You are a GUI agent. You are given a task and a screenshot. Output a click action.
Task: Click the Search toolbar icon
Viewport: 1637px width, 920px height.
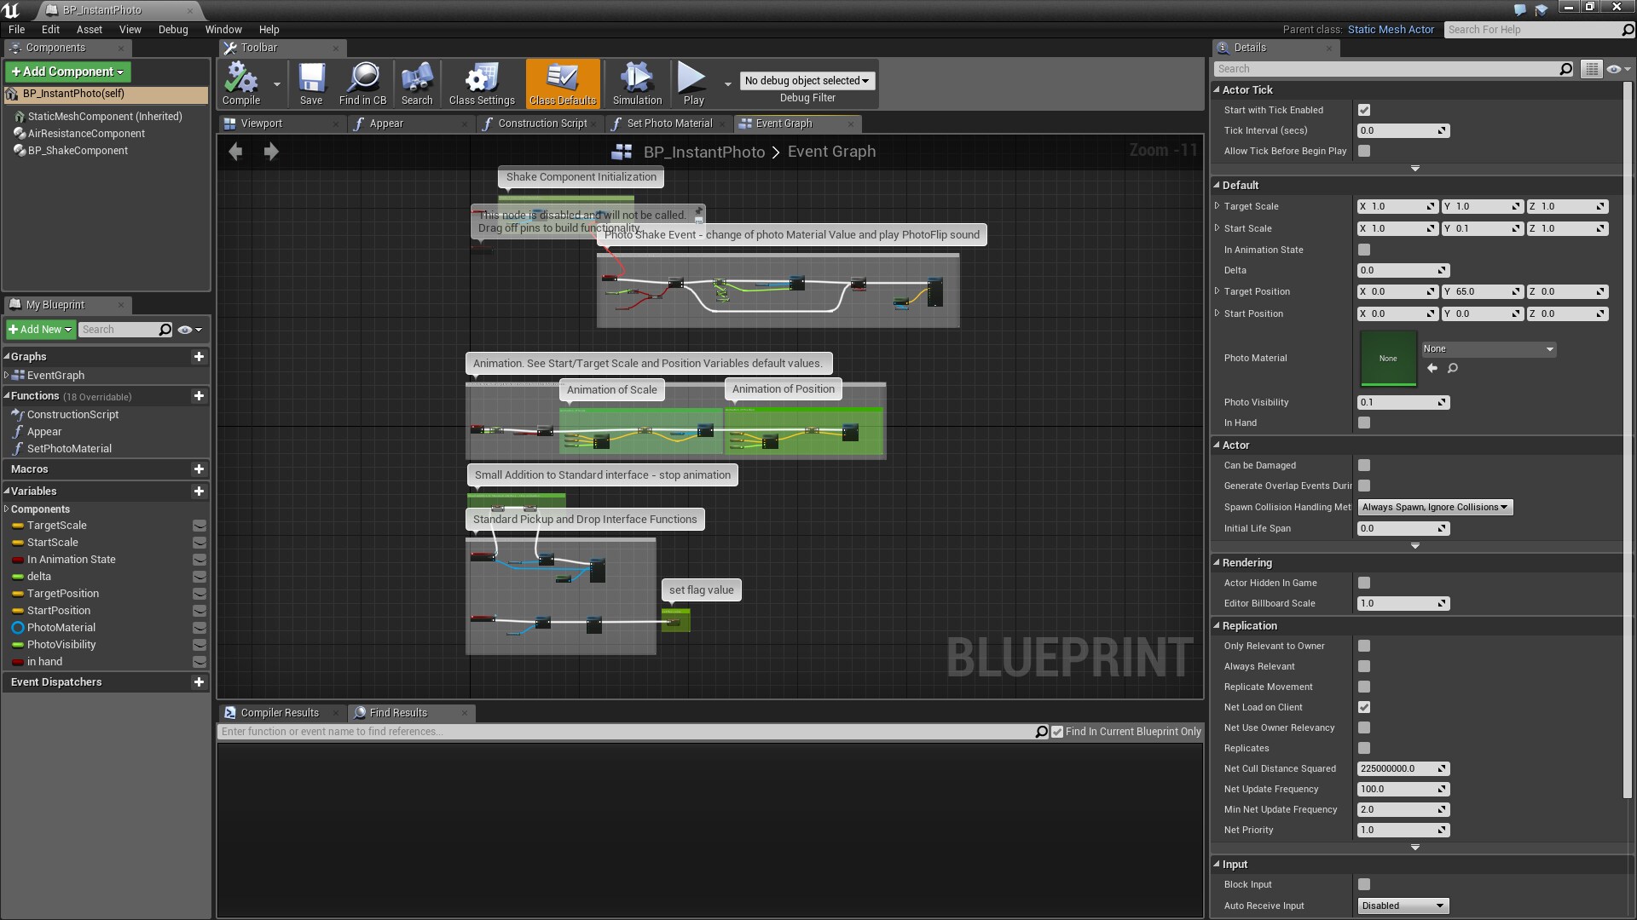[x=417, y=83]
